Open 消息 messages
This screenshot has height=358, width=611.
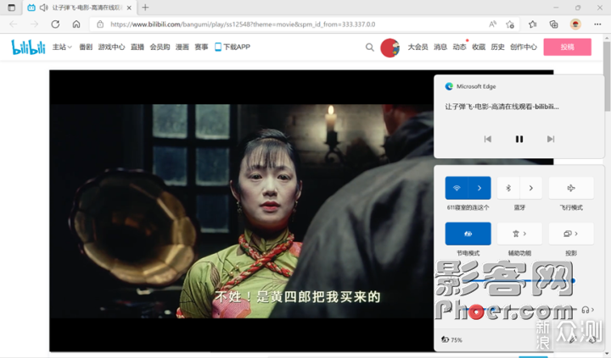tap(440, 47)
